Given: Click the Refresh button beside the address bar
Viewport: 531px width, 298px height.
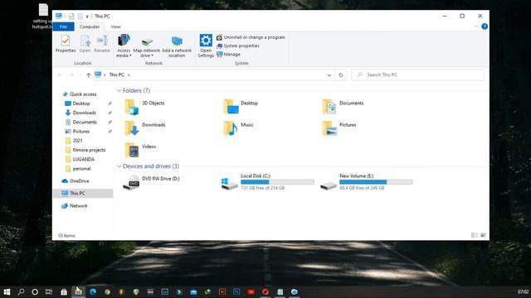Looking at the screenshot, I should [x=341, y=75].
